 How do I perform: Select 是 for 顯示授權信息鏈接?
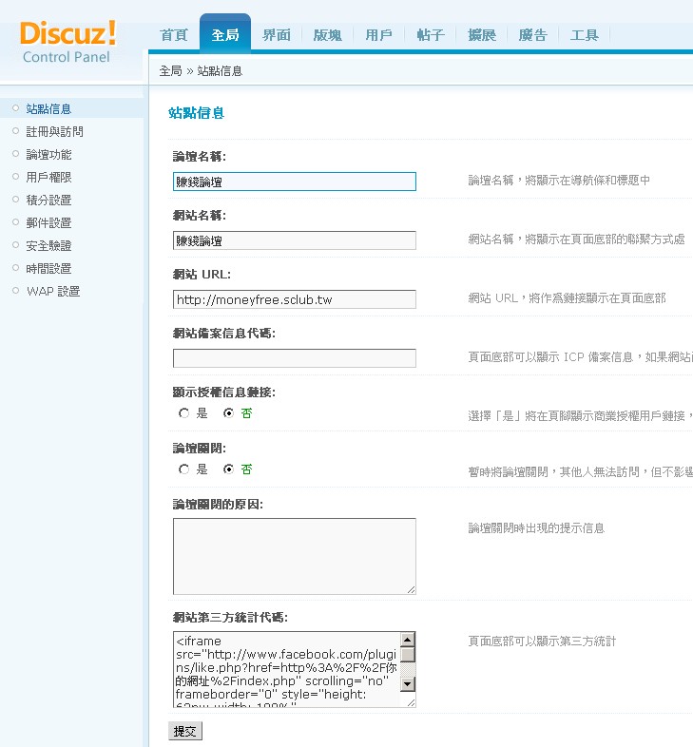click(184, 413)
